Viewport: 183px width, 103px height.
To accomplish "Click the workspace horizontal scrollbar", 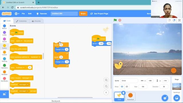I will click(75, 97).
